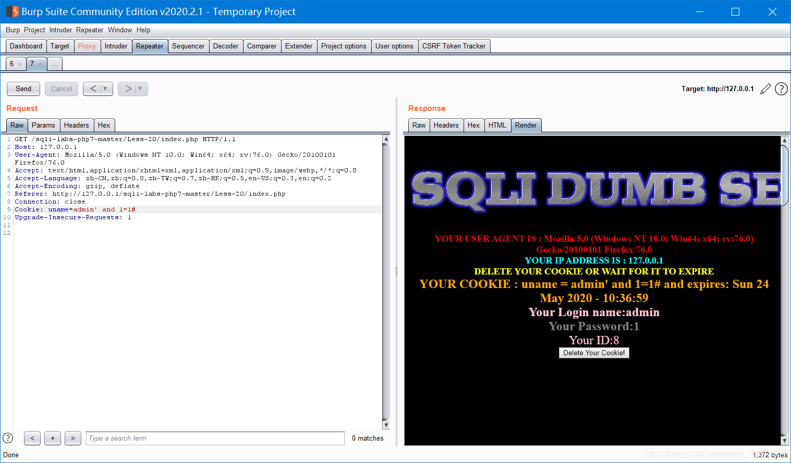Switch to the Comparer tab
The height and width of the screenshot is (463, 791).
tap(262, 46)
